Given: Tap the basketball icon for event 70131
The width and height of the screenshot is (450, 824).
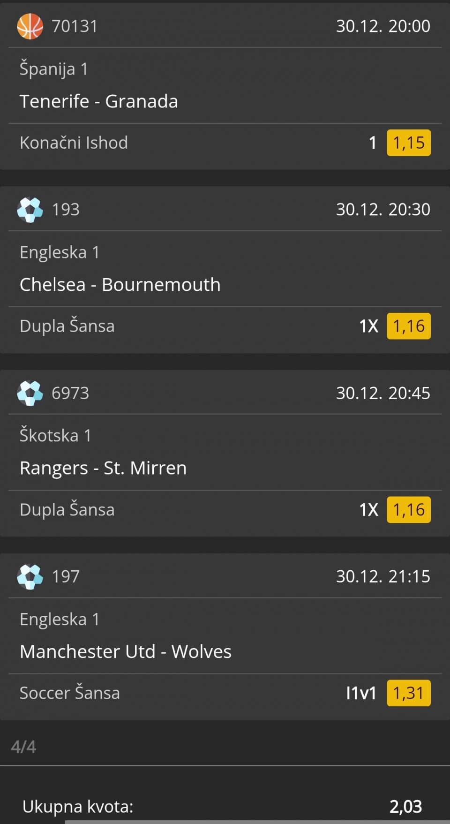Looking at the screenshot, I should click(x=30, y=26).
